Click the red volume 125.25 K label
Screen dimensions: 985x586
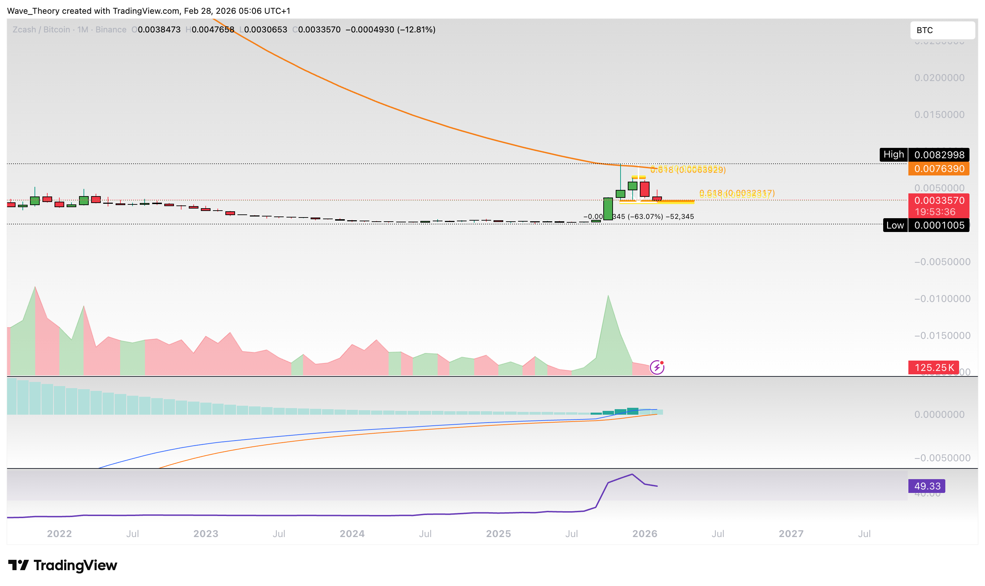(x=933, y=368)
